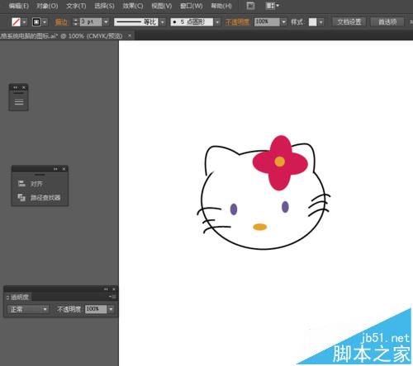The width and height of the screenshot is (413, 366).
Task: Click the 样式 graphic style swatch
Action: tap(312, 22)
